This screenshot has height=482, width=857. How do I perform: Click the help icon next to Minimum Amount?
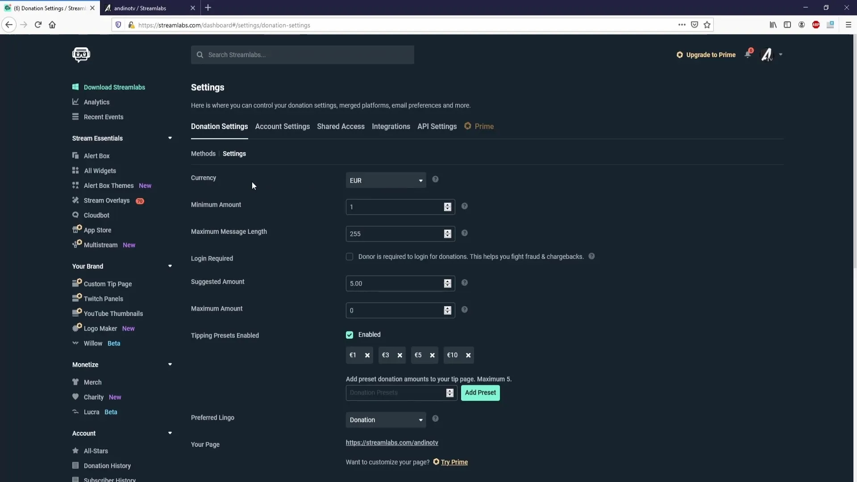pyautogui.click(x=465, y=206)
